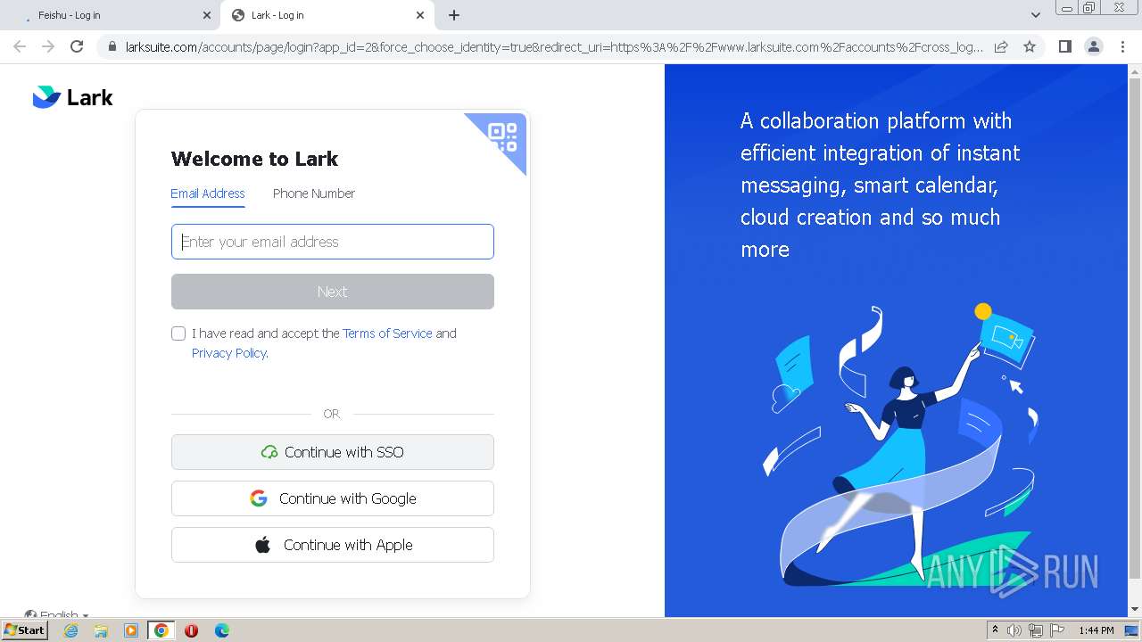
Task: Go back with browser back arrow
Action: click(x=20, y=46)
